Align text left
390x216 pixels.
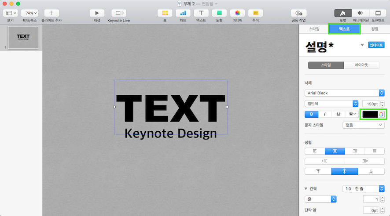tap(315, 151)
